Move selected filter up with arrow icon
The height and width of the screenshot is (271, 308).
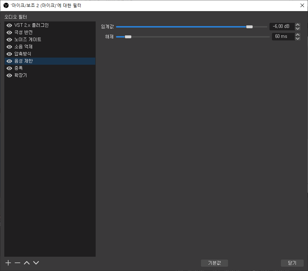27,263
